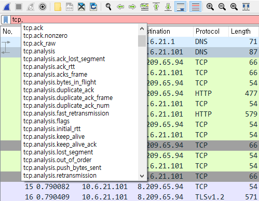Save this capture file icon
Image resolution: width=259 pixels, height=201 pixels.
click(x=70, y=7)
